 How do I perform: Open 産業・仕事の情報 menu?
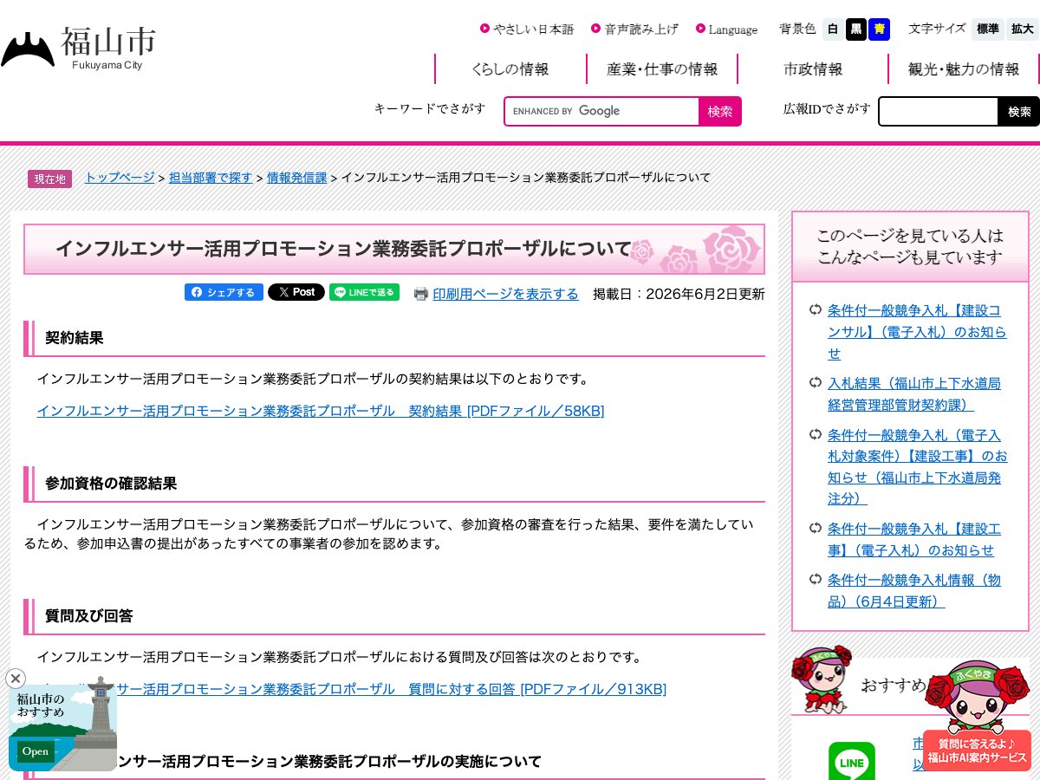click(x=662, y=69)
